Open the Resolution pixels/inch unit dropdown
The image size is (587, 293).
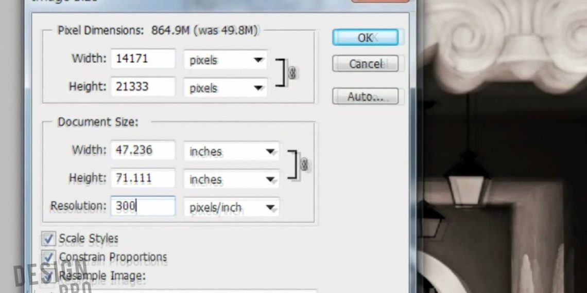pos(232,208)
